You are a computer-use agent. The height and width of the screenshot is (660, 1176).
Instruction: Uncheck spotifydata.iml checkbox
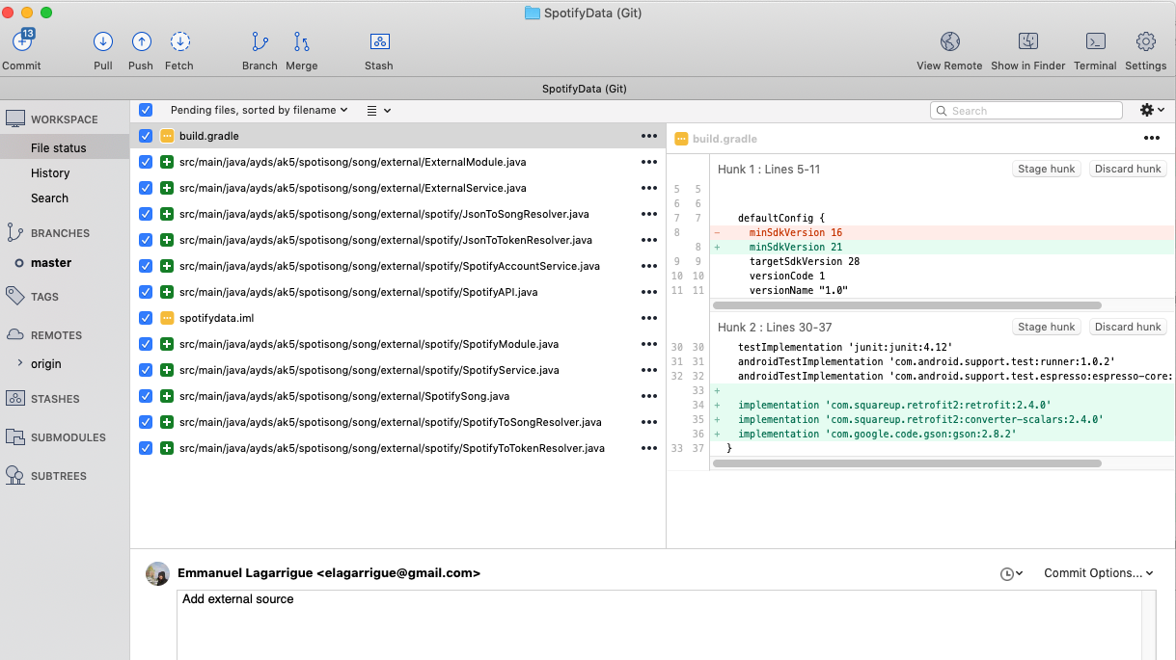click(146, 318)
